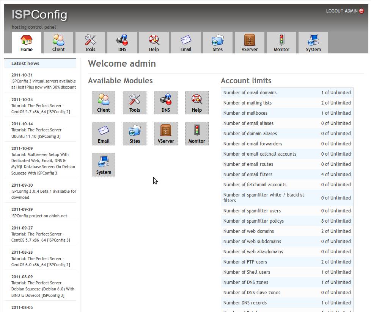The width and height of the screenshot is (371, 312).
Task: Click the Number of DNS zones row
Action: pyautogui.click(x=287, y=282)
